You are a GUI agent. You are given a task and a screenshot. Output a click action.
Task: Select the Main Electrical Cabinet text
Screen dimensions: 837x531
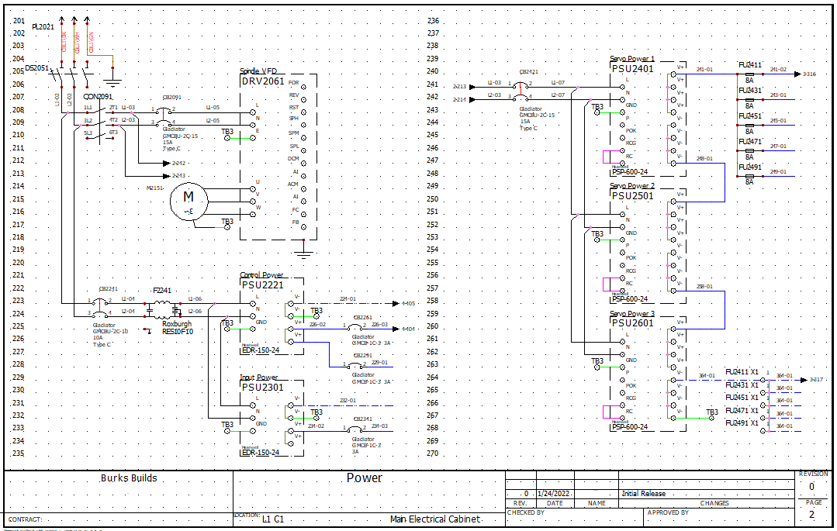(x=435, y=519)
